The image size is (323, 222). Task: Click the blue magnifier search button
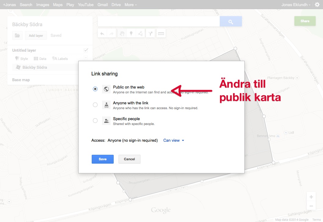(231, 21)
